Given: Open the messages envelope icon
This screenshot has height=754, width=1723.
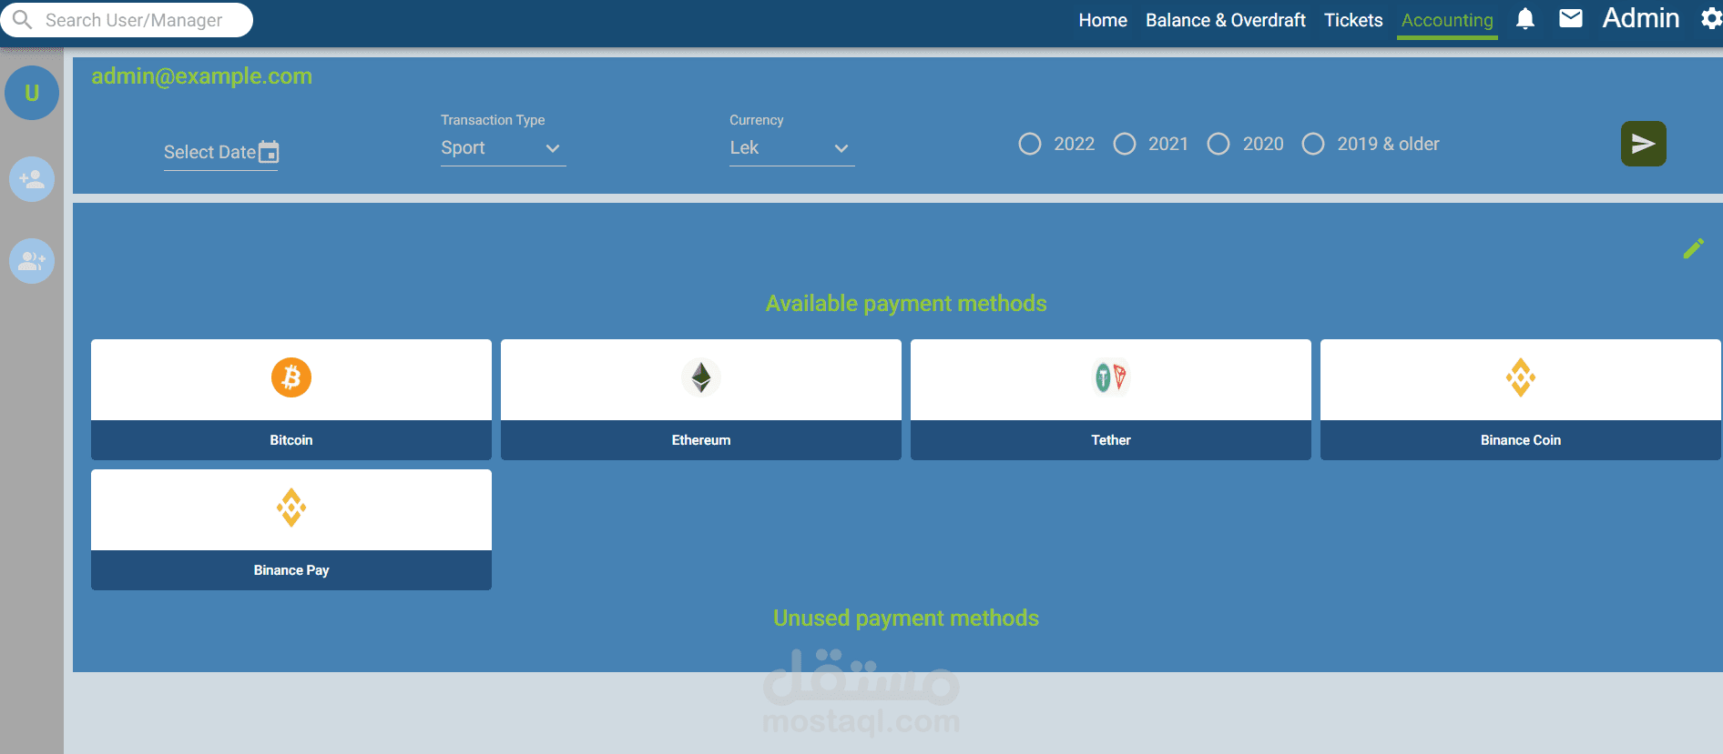Looking at the screenshot, I should click(1571, 18).
